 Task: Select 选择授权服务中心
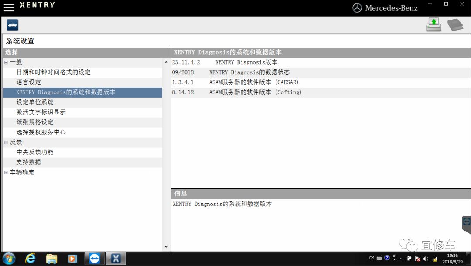pos(41,132)
